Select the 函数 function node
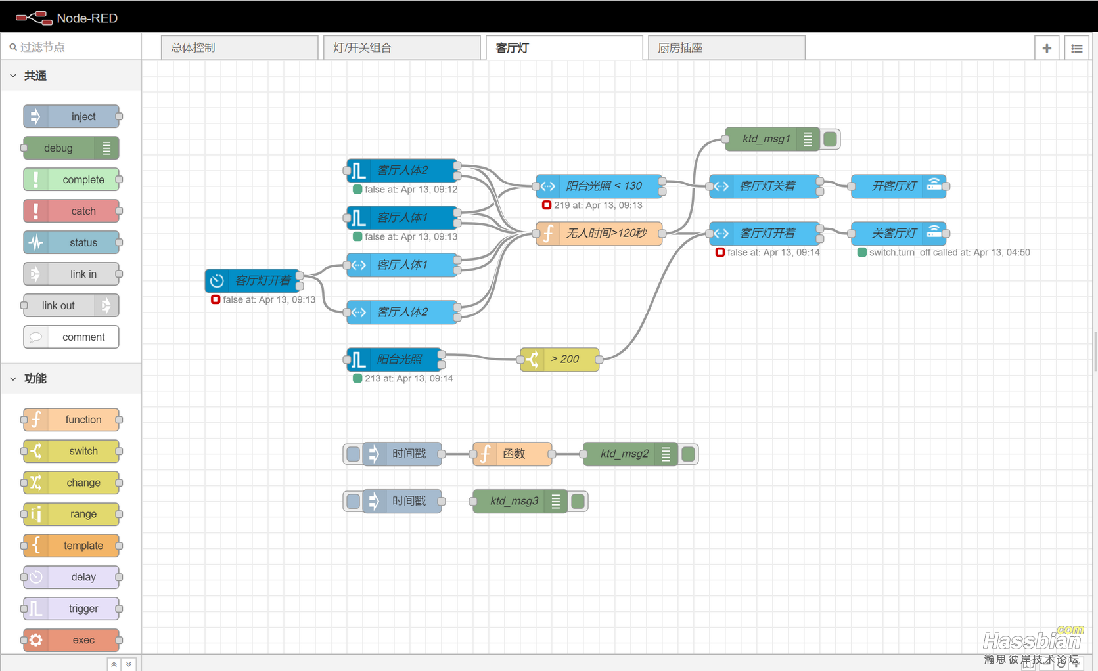This screenshot has width=1098, height=671. (512, 454)
